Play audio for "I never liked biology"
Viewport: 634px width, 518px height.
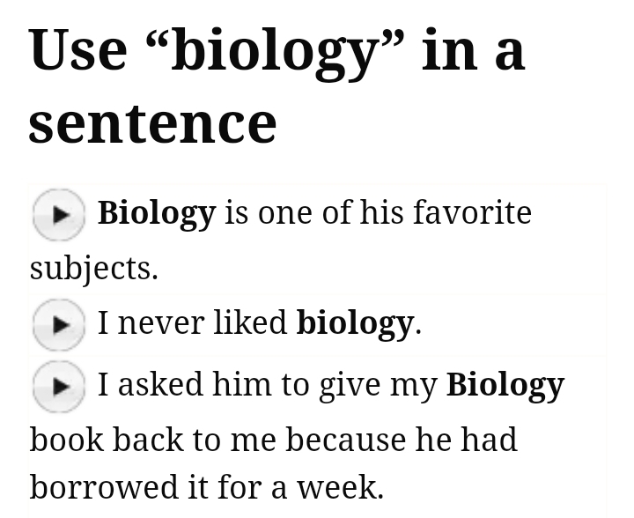click(x=59, y=324)
